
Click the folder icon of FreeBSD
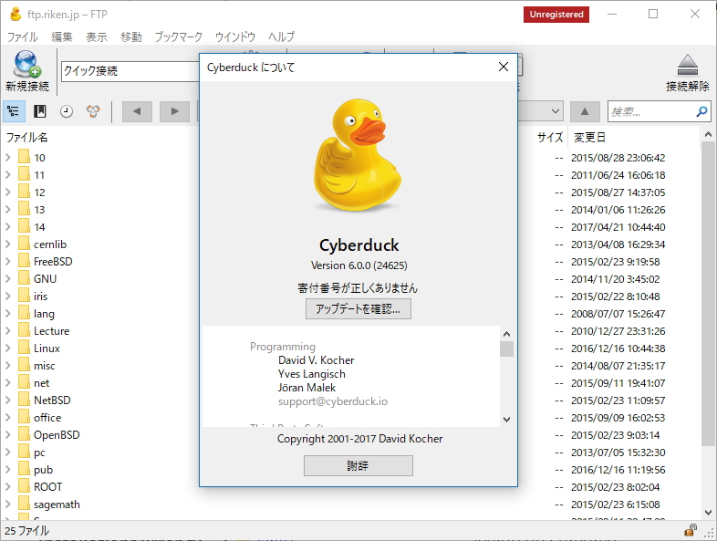pyautogui.click(x=25, y=261)
